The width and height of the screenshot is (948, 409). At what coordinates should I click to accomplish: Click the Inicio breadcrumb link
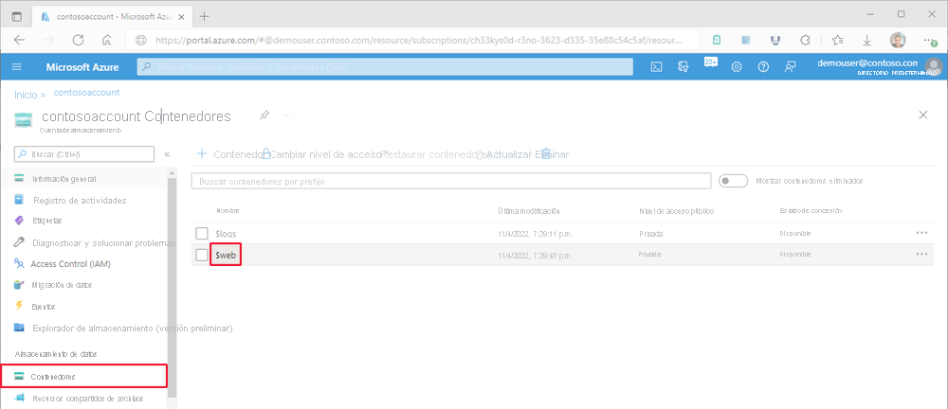(26, 95)
